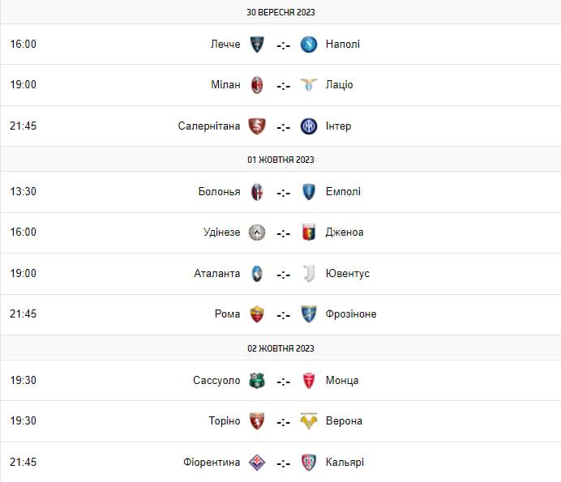Select the 16:00 Удінезе match time

coord(23,232)
